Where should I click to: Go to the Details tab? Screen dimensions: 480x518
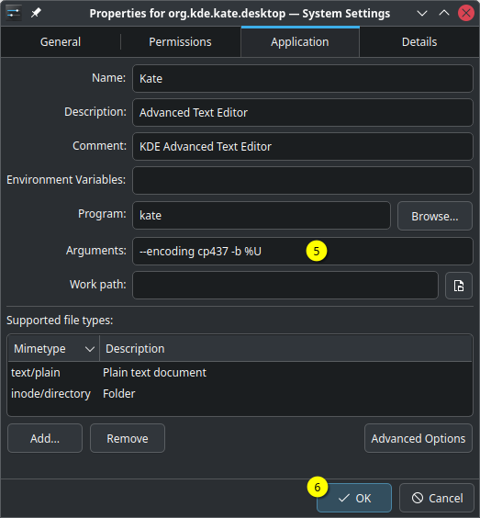click(x=419, y=42)
